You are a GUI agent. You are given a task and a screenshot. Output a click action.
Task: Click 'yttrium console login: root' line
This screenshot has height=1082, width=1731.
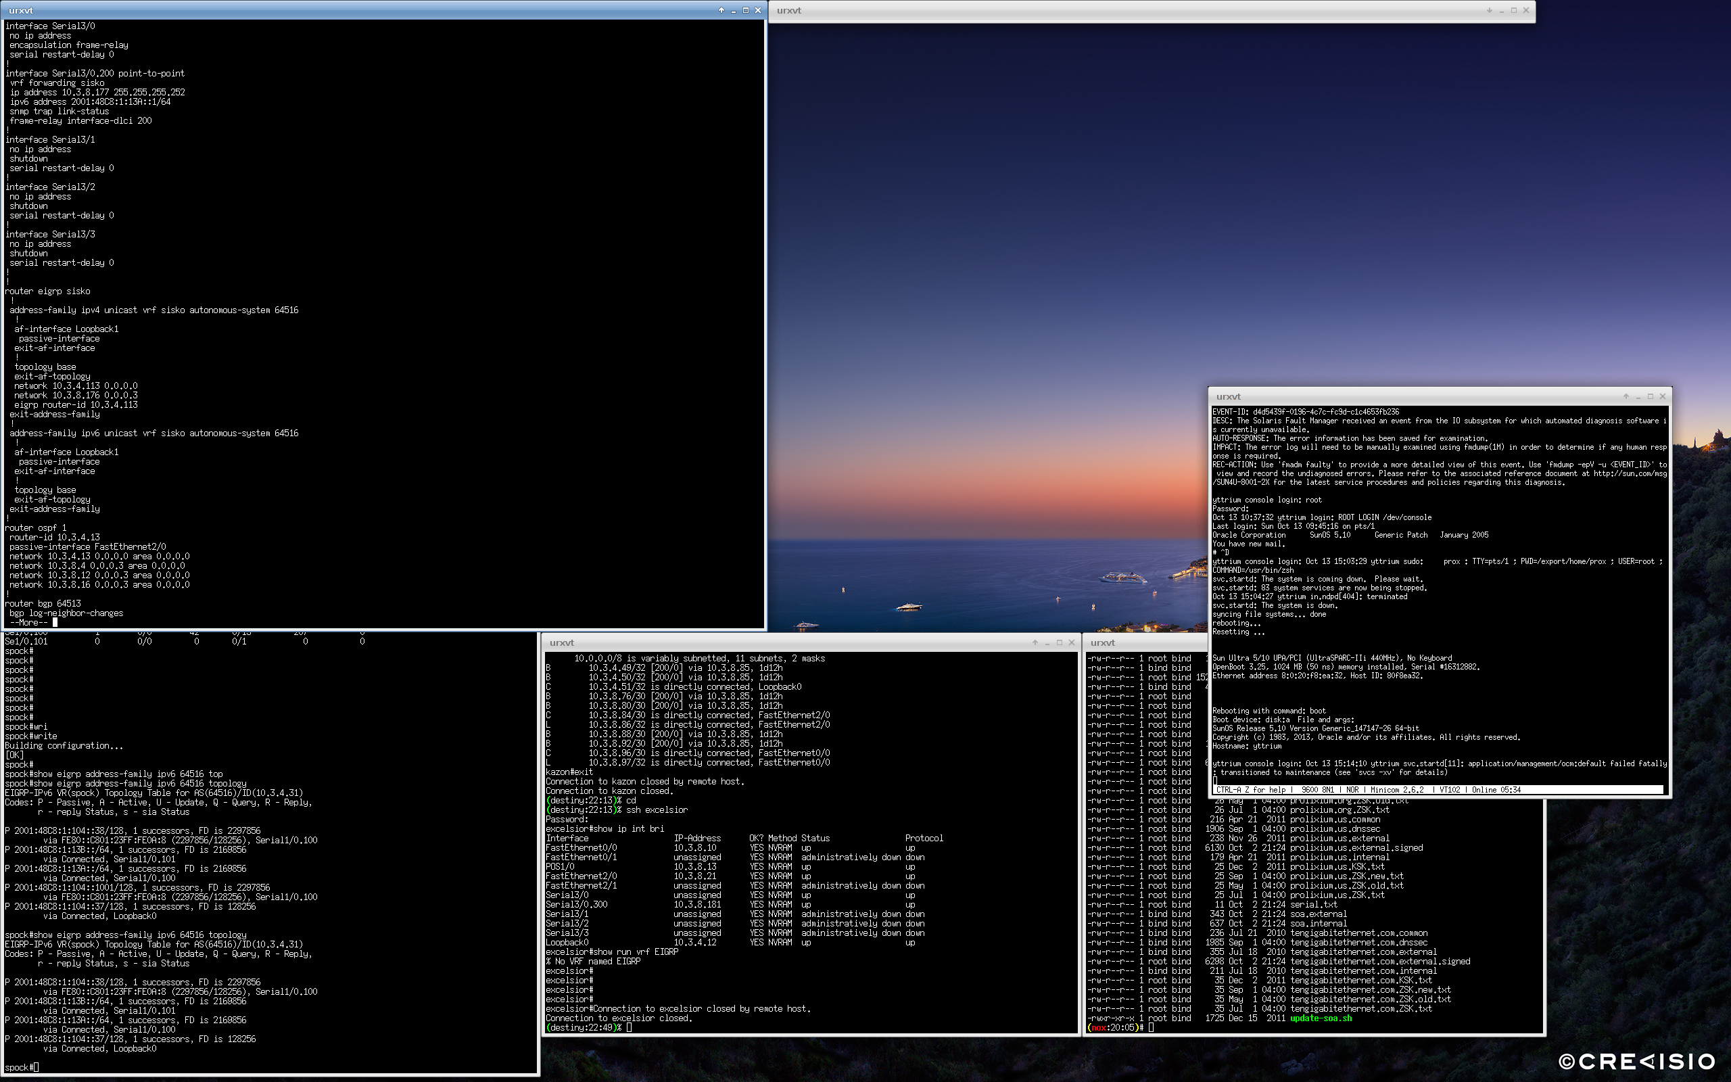(1266, 500)
